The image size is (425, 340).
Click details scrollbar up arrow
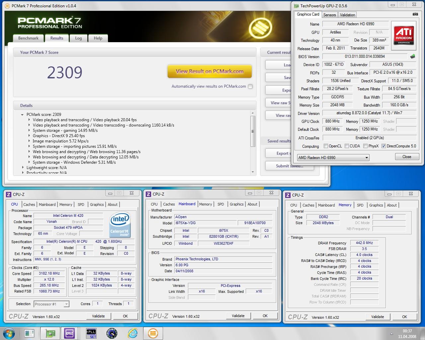[x=253, y=113]
